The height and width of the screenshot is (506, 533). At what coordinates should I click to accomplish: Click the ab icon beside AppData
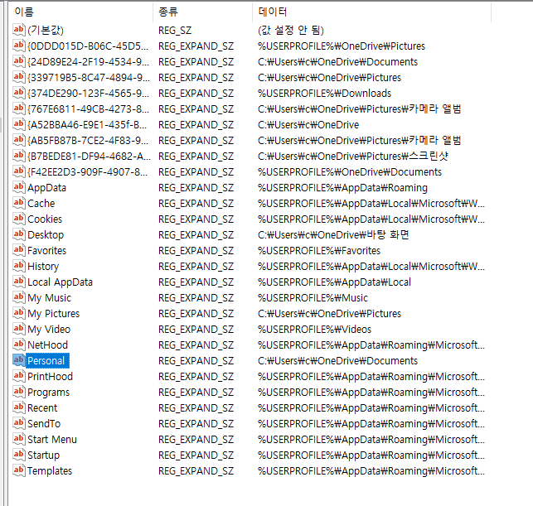[x=19, y=187]
